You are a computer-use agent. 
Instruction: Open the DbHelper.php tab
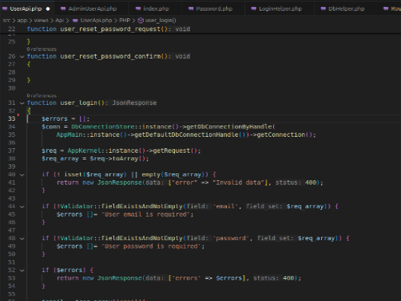(345, 8)
